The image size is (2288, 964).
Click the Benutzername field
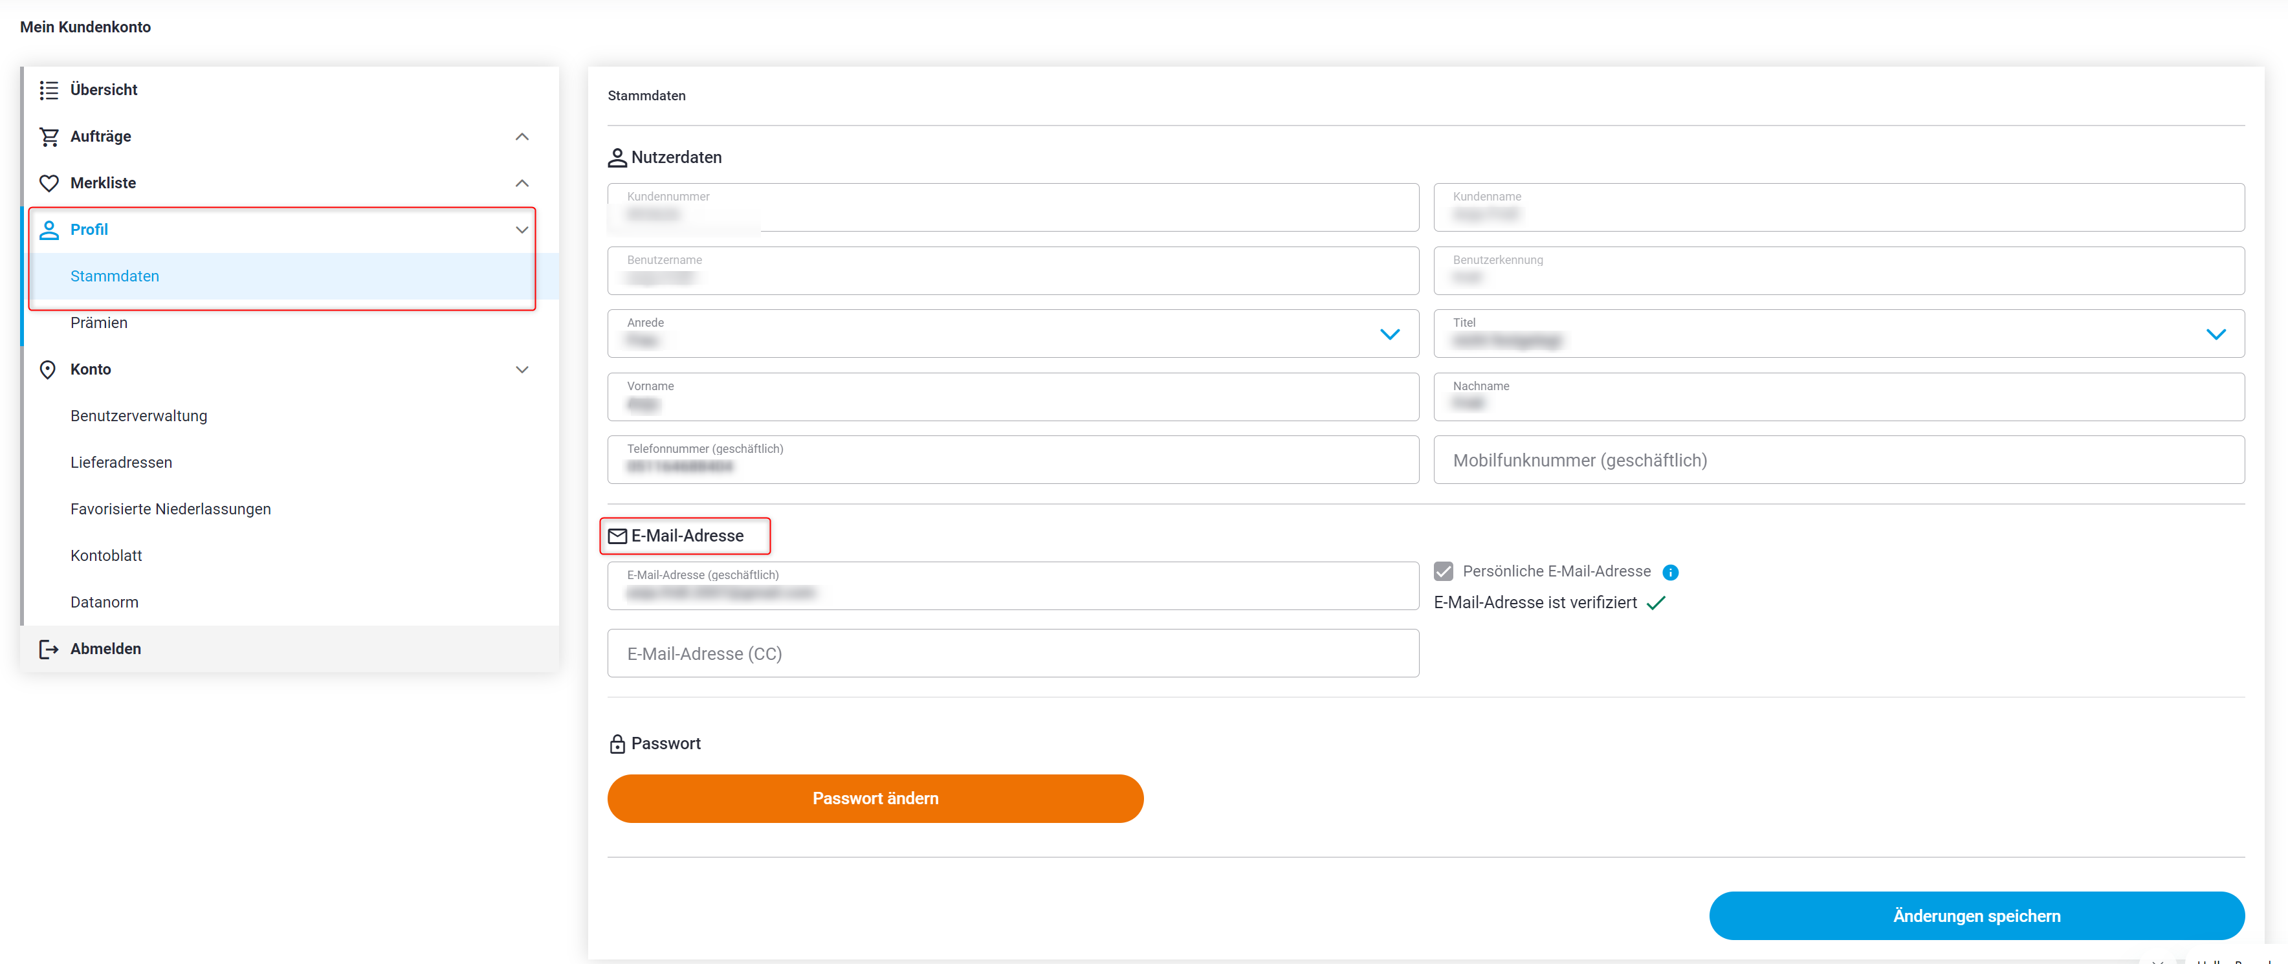coord(1013,271)
